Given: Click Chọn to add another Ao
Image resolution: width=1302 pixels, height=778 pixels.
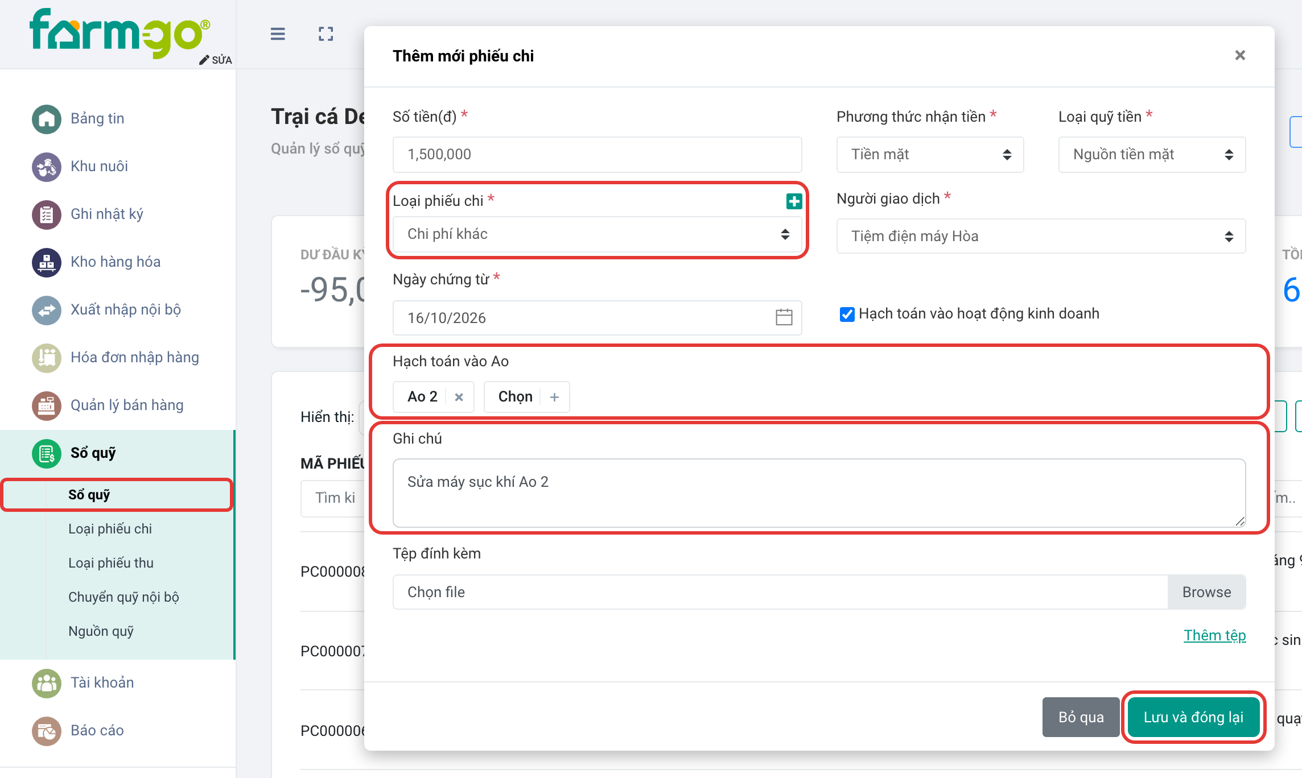Looking at the screenshot, I should [526, 397].
